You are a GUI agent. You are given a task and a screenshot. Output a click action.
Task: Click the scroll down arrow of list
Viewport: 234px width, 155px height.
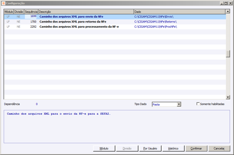tap(228, 97)
